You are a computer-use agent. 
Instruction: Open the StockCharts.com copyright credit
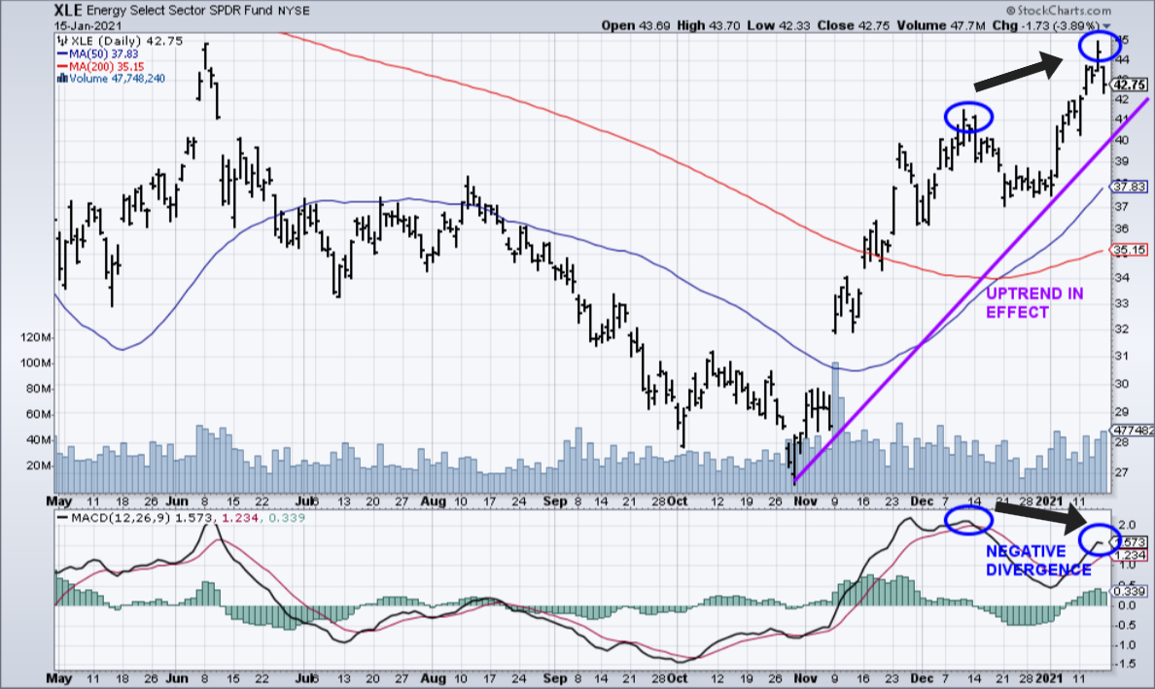coord(1058,11)
